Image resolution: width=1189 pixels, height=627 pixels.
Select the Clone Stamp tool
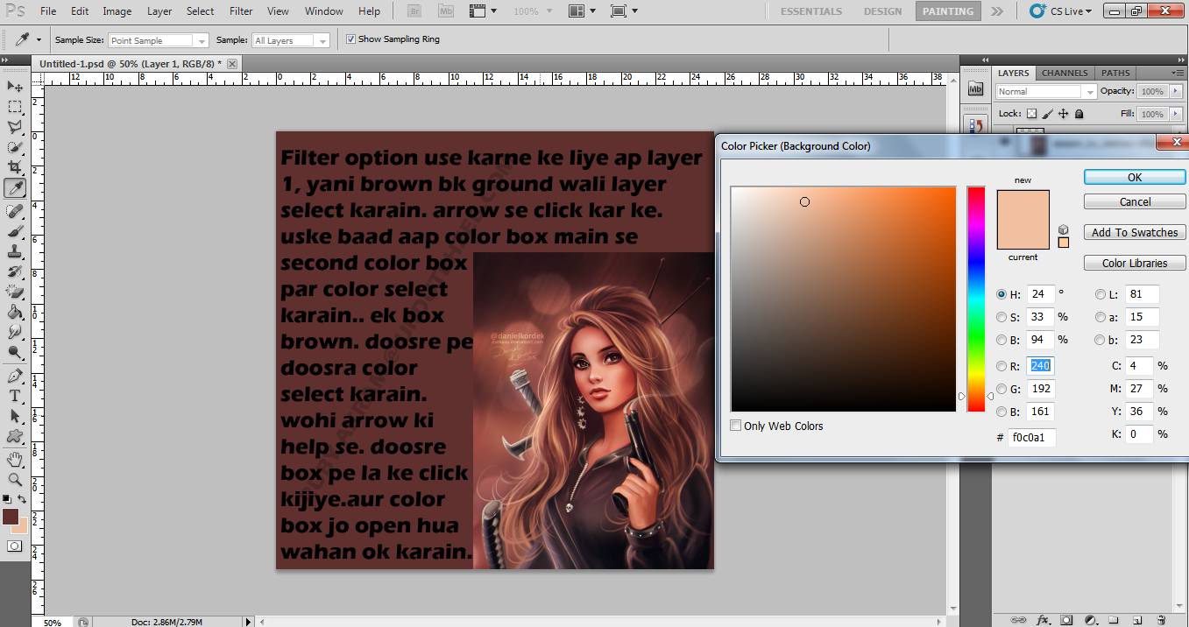pyautogui.click(x=15, y=251)
